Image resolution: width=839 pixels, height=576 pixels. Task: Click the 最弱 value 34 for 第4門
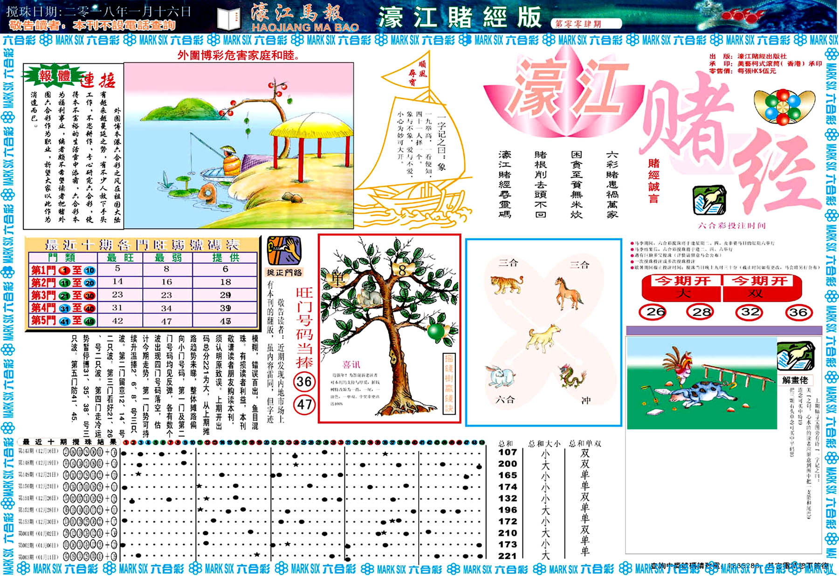pos(166,308)
